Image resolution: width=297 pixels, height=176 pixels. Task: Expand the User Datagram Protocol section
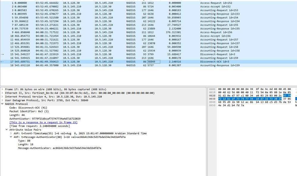tap(2, 100)
